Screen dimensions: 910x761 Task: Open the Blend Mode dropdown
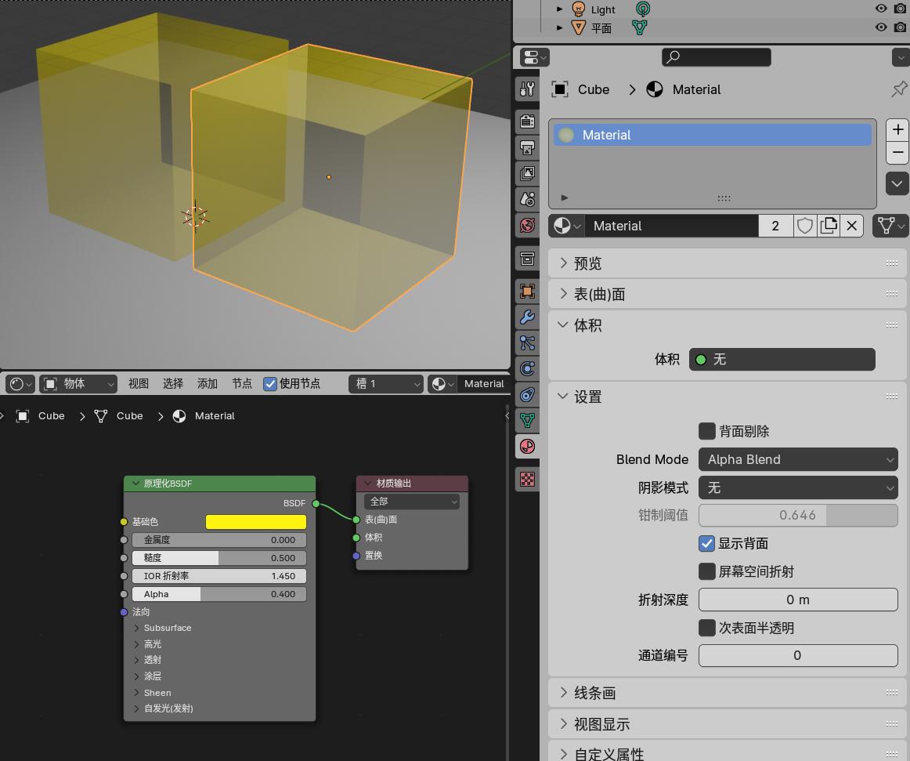[797, 459]
